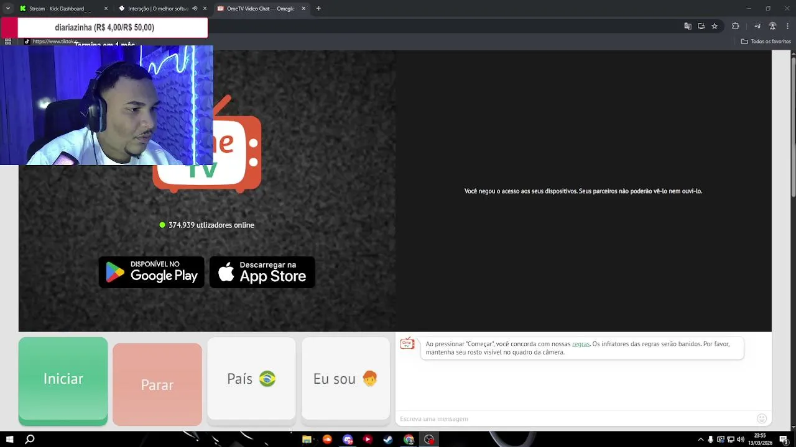Open the volume tray control
Viewport: 796px width, 447px height.
741,439
